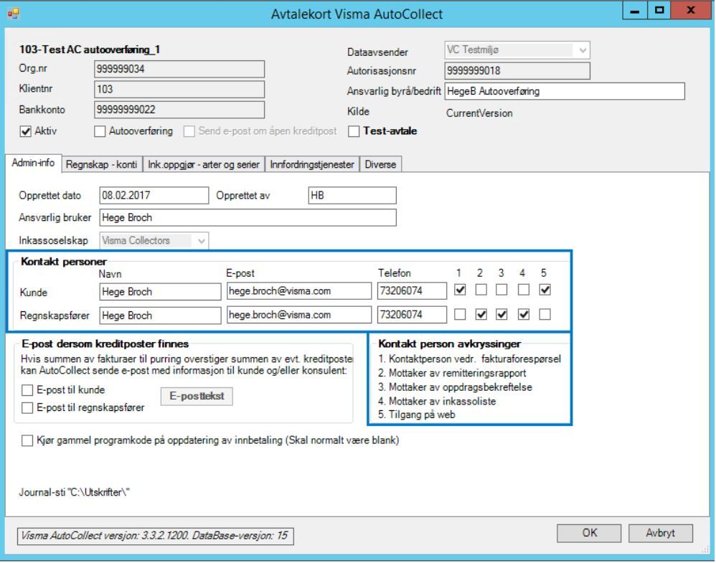Enable Kjør gammel programkode checkbox
This screenshot has height=563, width=716.
tap(28, 440)
